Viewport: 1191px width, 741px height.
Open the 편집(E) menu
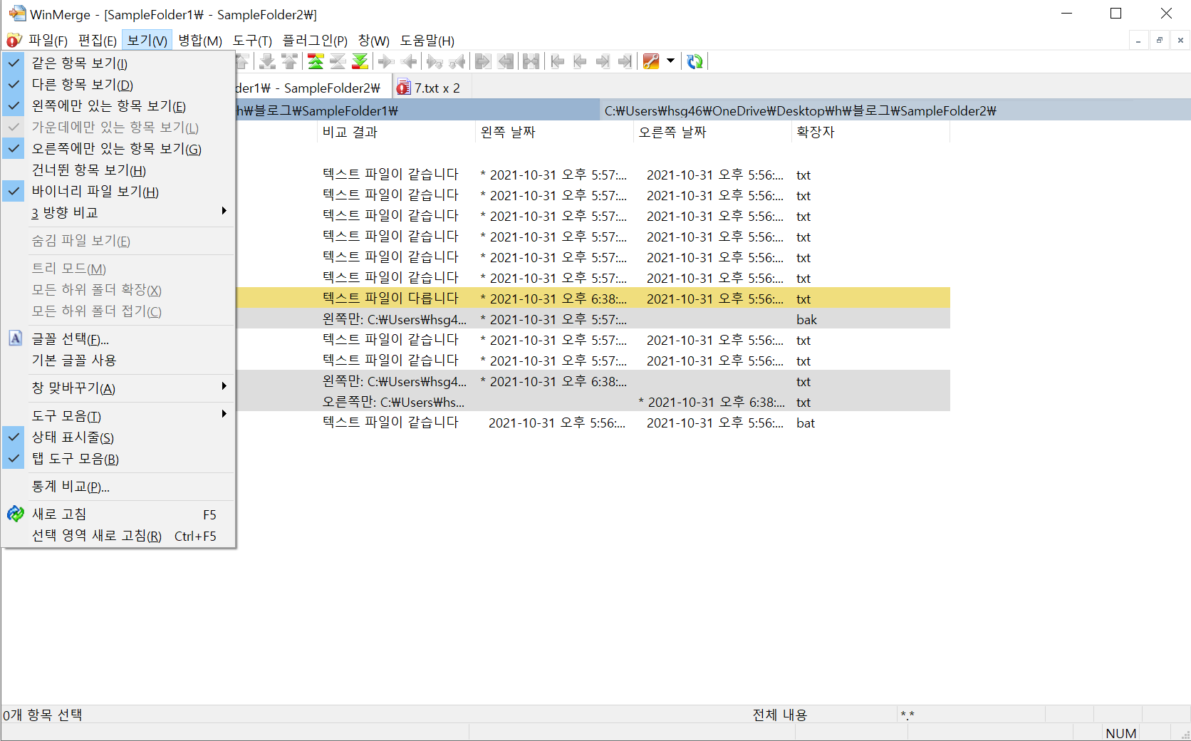pos(98,41)
